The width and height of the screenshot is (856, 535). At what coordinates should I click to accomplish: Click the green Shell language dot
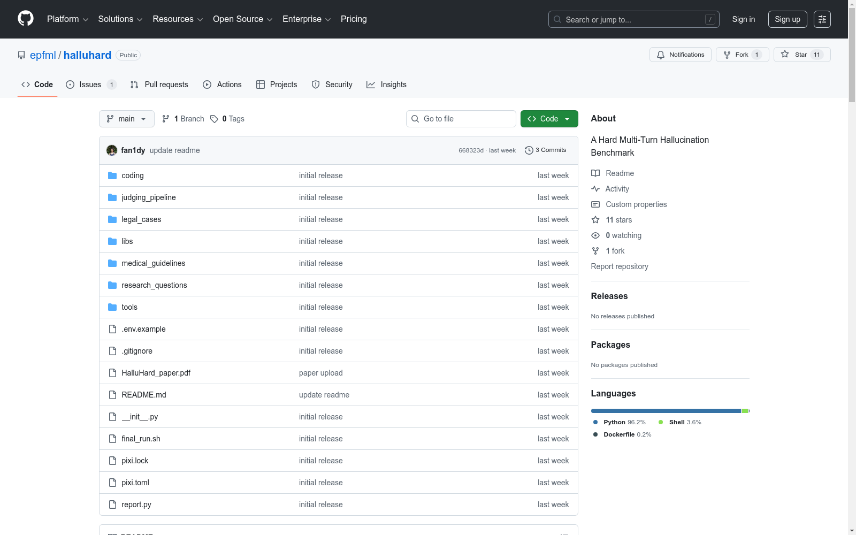661,422
